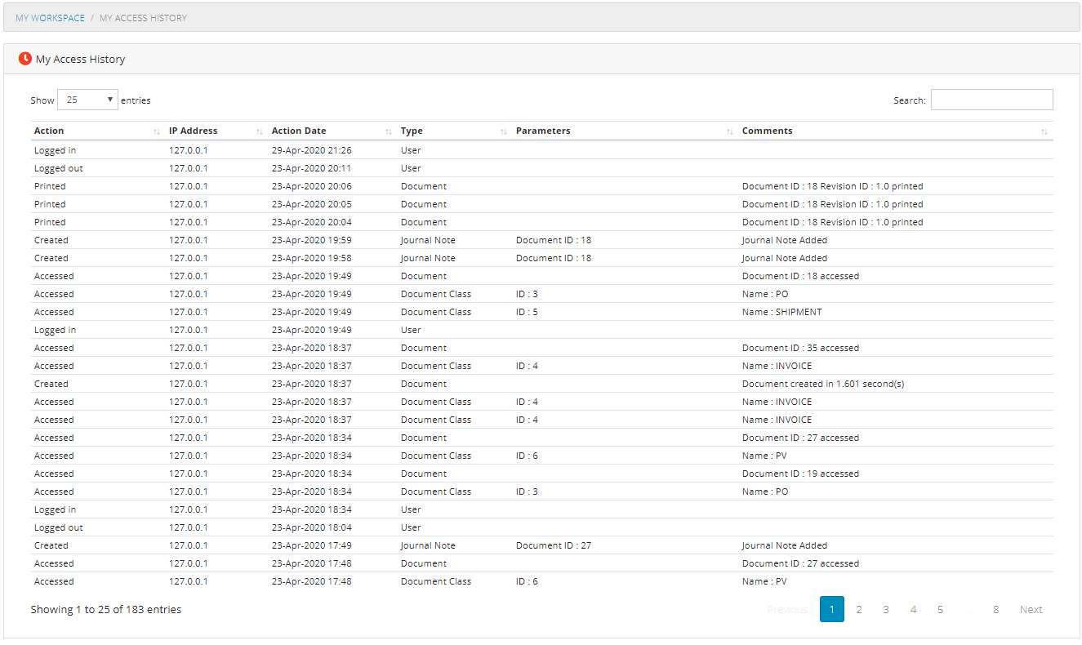Click the MY ACCESS HISTORY breadcrumb entry
Screen dimensions: 1082x645
tap(143, 17)
